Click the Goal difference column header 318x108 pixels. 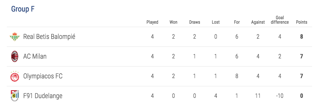pos(280,20)
